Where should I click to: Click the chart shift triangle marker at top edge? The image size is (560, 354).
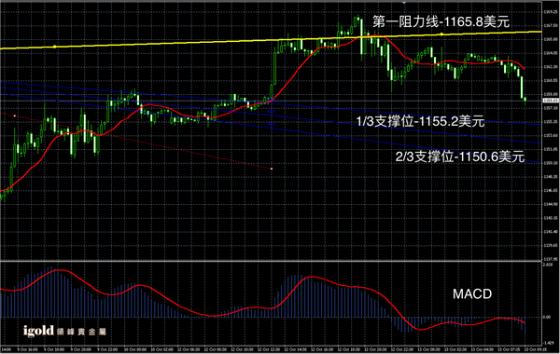click(x=404, y=2)
